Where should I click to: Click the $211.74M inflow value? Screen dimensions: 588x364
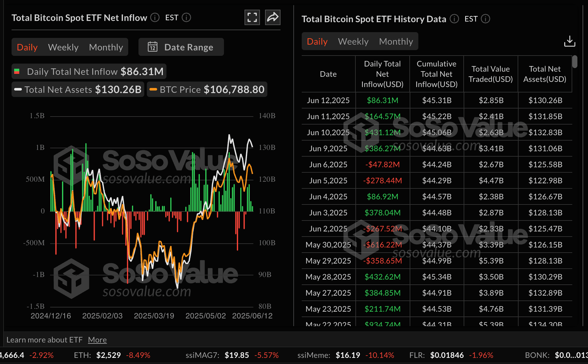pyautogui.click(x=382, y=309)
